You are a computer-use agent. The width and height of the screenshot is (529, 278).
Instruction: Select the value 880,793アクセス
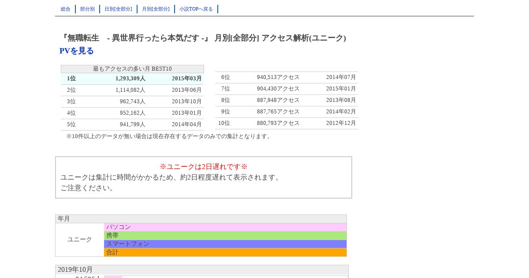(278, 123)
